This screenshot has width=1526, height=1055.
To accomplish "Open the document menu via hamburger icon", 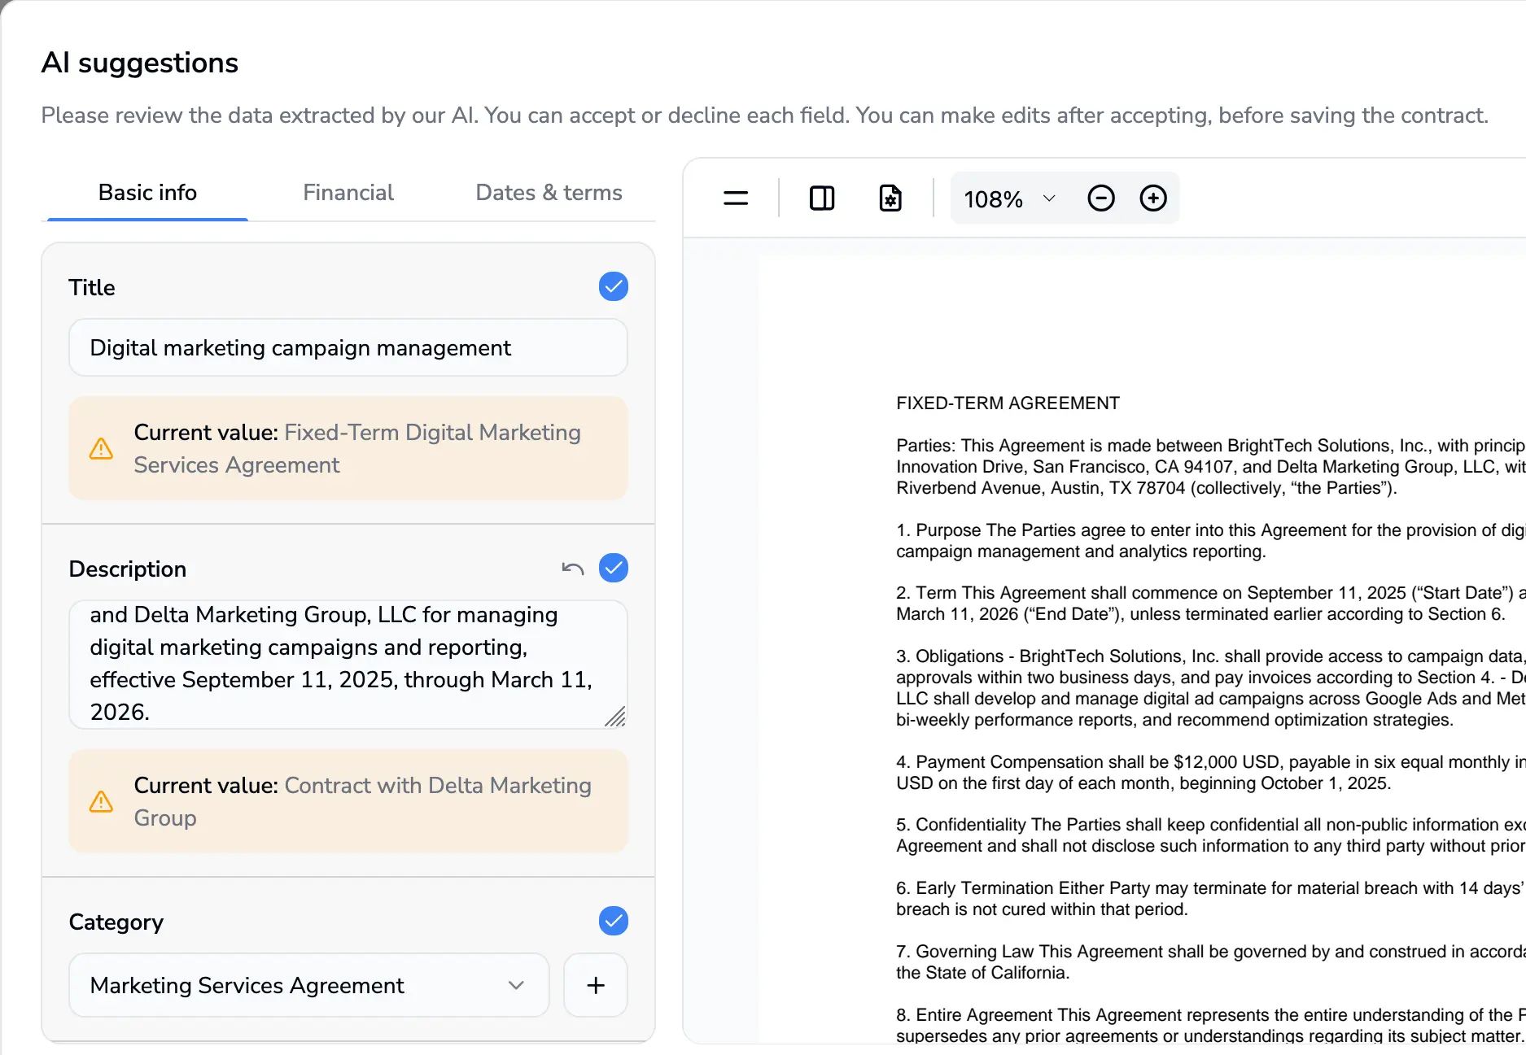I will pyautogui.click(x=735, y=197).
